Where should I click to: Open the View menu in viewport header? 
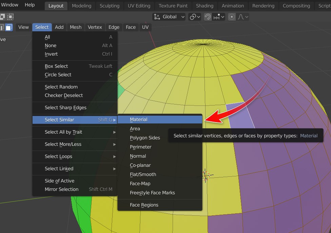click(23, 27)
